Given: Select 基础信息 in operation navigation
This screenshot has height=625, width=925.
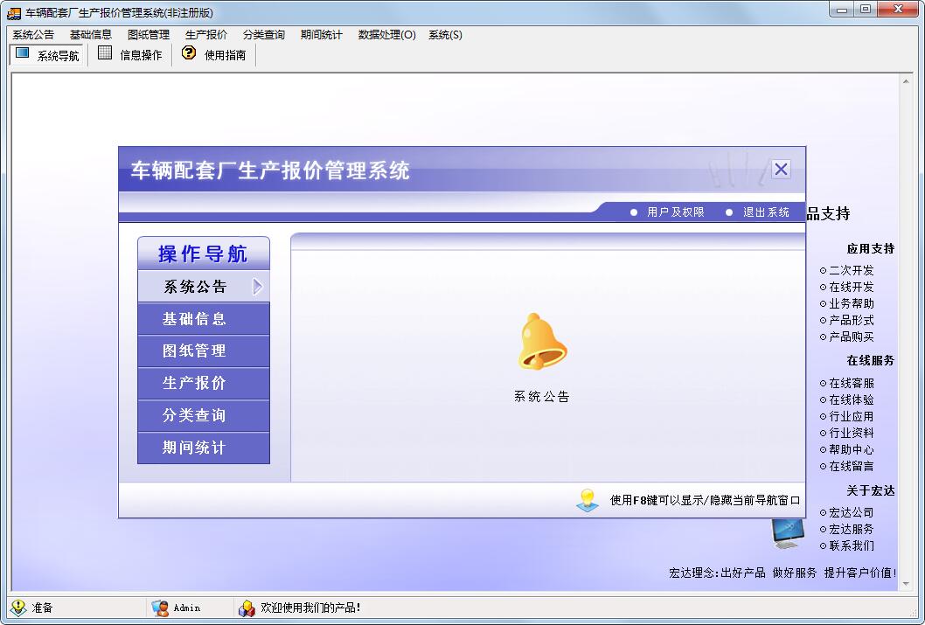Looking at the screenshot, I should 204,319.
